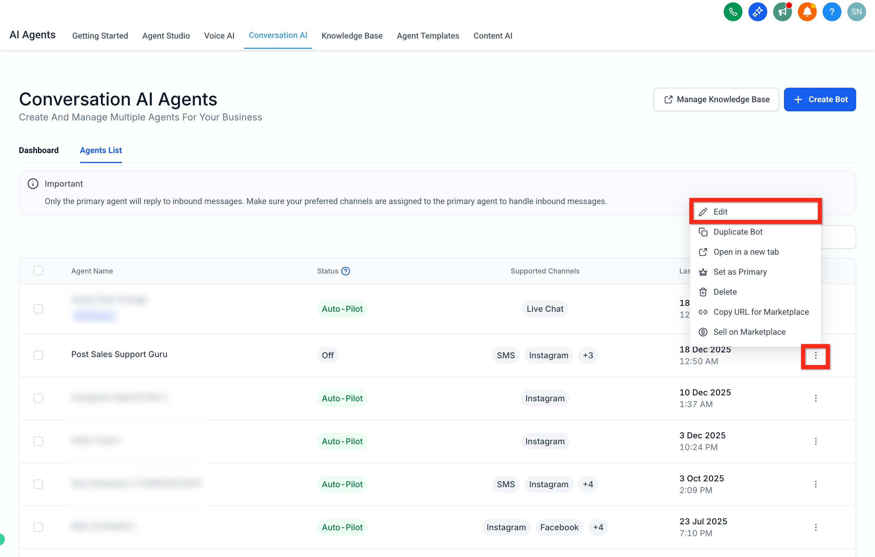Click the external link icon beside Open in a new tab
Image resolution: width=875 pixels, height=557 pixels.
point(703,252)
